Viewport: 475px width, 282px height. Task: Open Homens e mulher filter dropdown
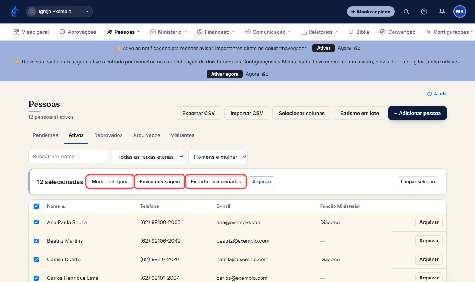[x=218, y=157]
